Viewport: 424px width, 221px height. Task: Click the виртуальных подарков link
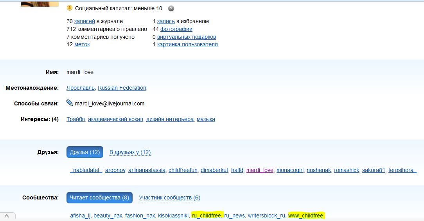187,37
